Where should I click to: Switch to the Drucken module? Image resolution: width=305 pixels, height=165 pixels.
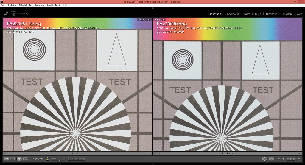pyautogui.click(x=287, y=14)
